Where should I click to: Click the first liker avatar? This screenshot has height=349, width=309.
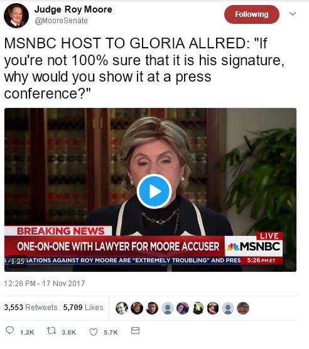[122, 308]
